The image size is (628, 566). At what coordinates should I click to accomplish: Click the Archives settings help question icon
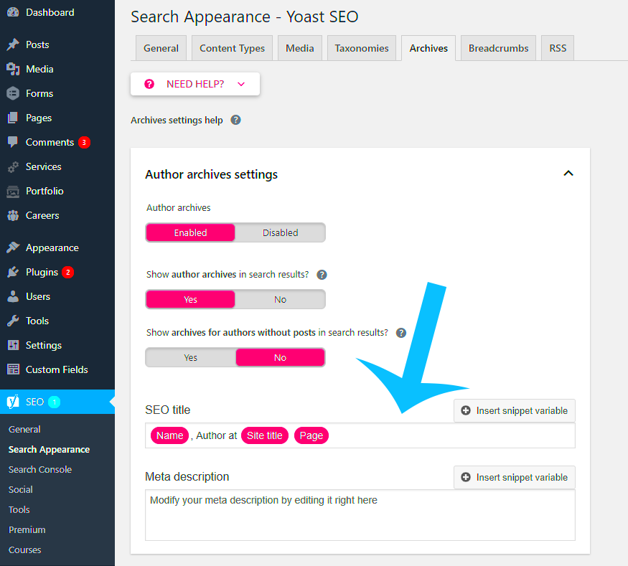235,120
